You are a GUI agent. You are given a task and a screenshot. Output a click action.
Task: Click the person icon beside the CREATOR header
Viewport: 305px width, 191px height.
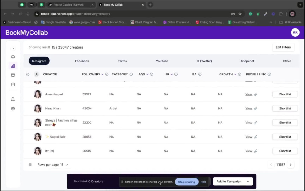[x=36, y=74]
